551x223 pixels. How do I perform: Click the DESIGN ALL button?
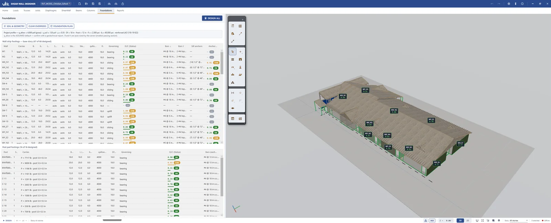212,18
